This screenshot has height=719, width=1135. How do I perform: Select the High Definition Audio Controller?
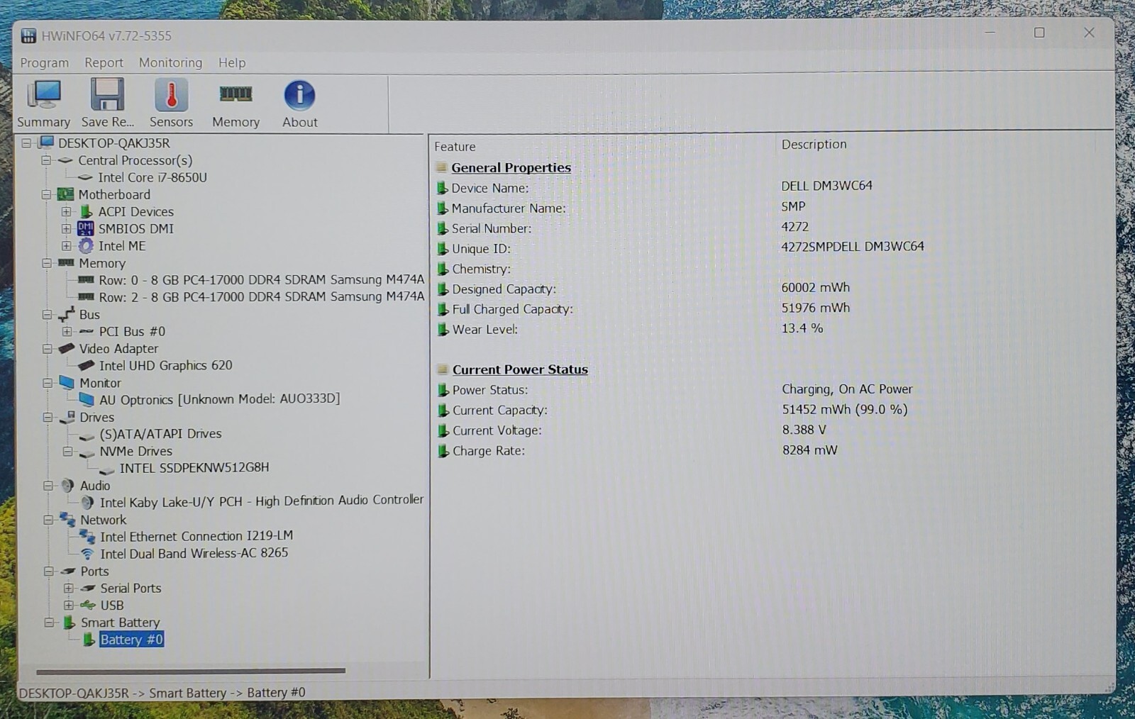(x=261, y=501)
